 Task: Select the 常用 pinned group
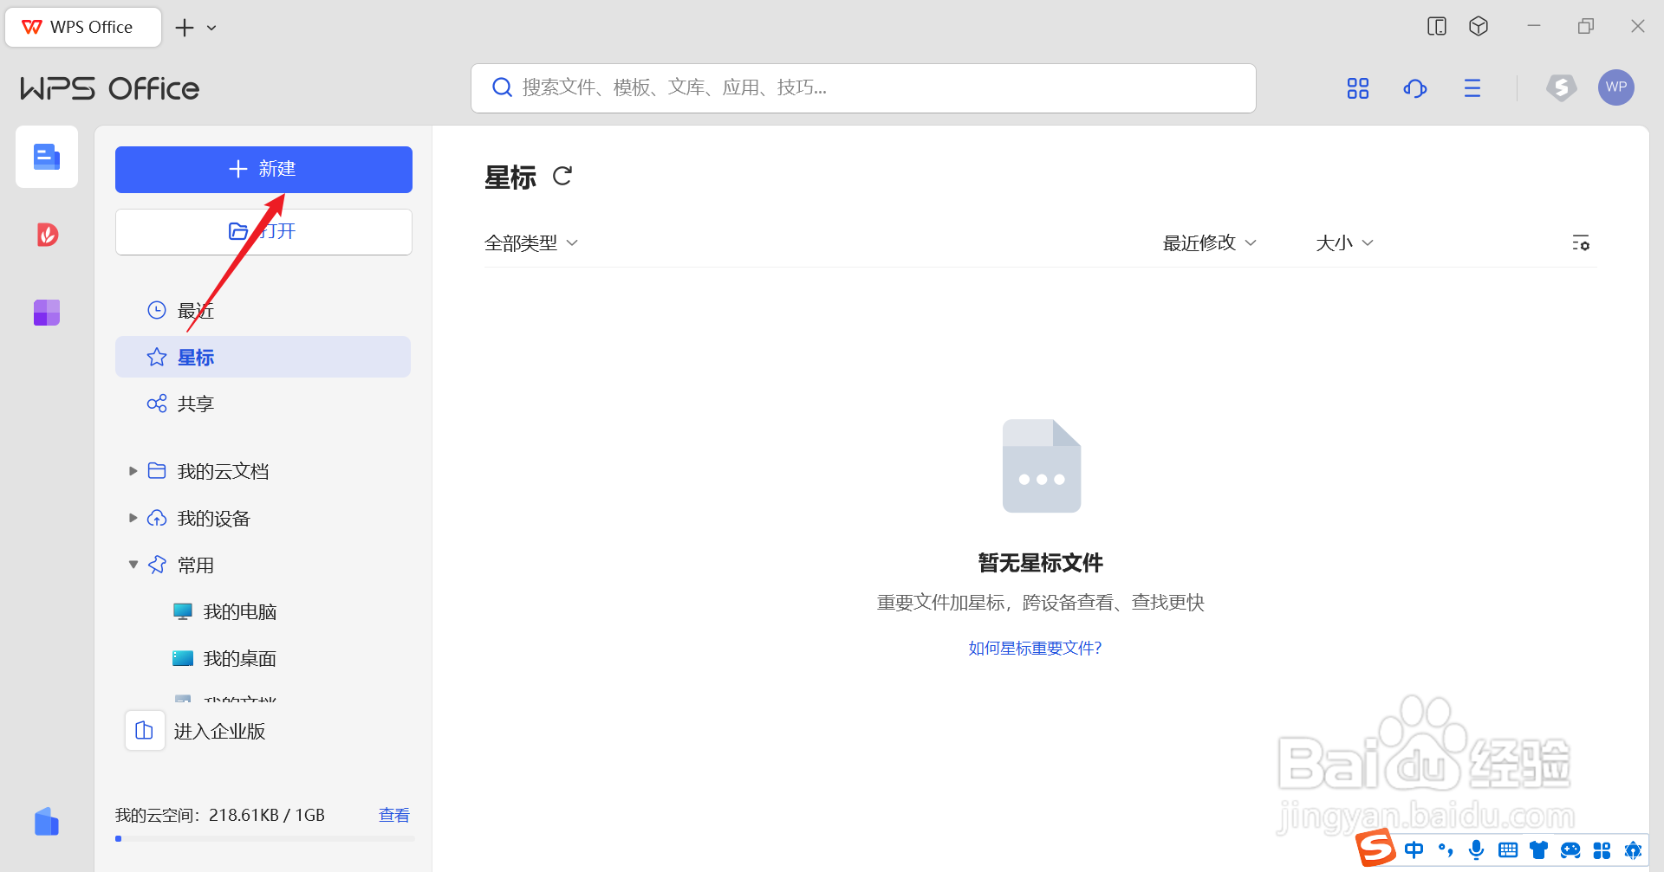pos(195,565)
